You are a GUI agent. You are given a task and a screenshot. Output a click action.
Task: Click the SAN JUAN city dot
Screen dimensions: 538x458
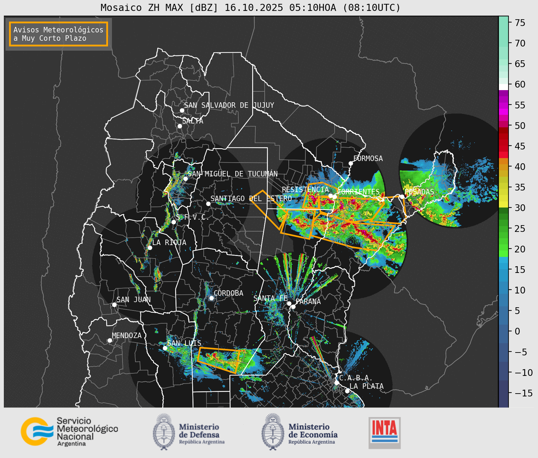[x=114, y=305]
